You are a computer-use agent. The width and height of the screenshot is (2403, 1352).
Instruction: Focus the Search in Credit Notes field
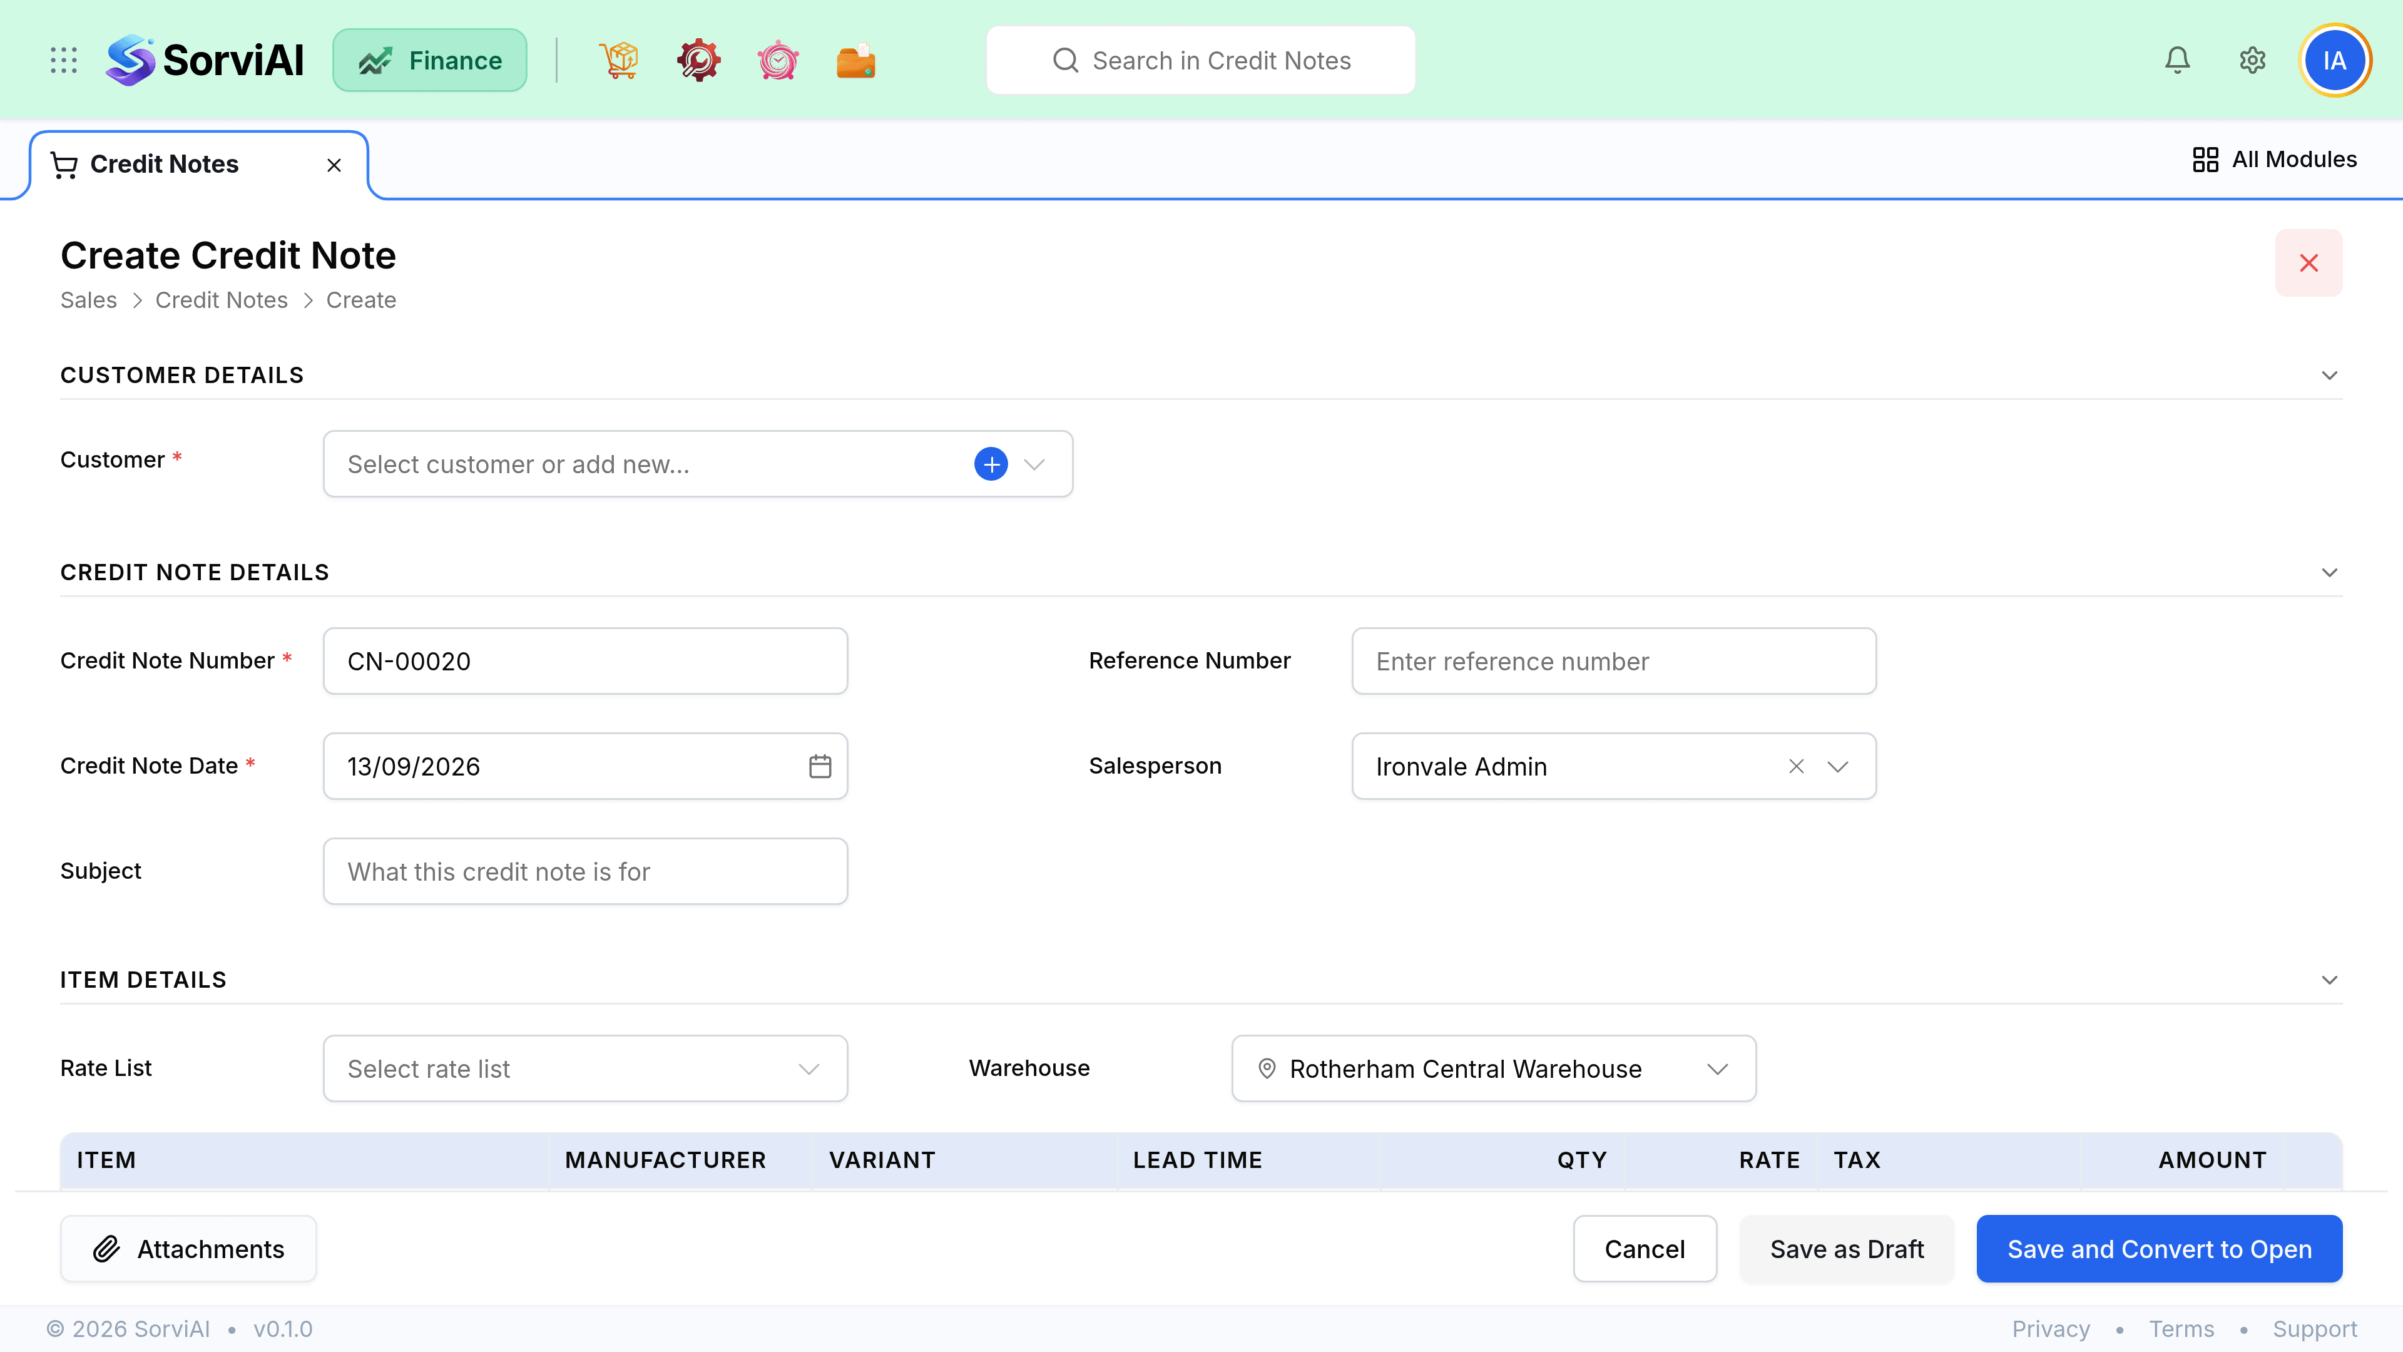pos(1201,61)
